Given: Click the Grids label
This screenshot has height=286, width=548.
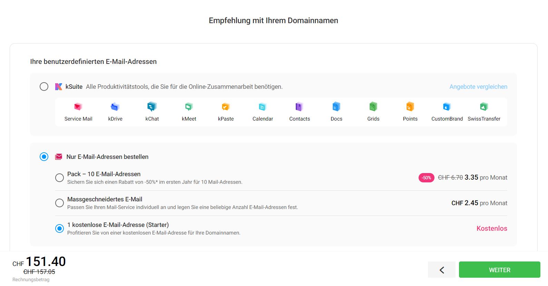Looking at the screenshot, I should pyautogui.click(x=373, y=119).
